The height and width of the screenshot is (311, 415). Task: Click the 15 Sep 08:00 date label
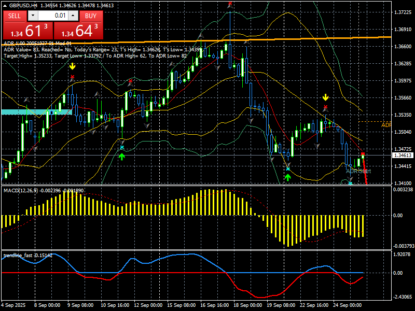(181, 305)
